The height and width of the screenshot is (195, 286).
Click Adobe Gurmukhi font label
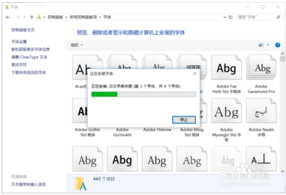point(122,132)
